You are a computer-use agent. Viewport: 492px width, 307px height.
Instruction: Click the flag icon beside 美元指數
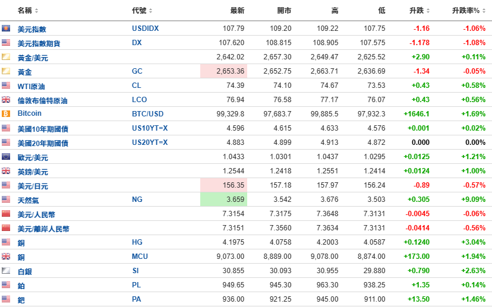pyautogui.click(x=6, y=29)
